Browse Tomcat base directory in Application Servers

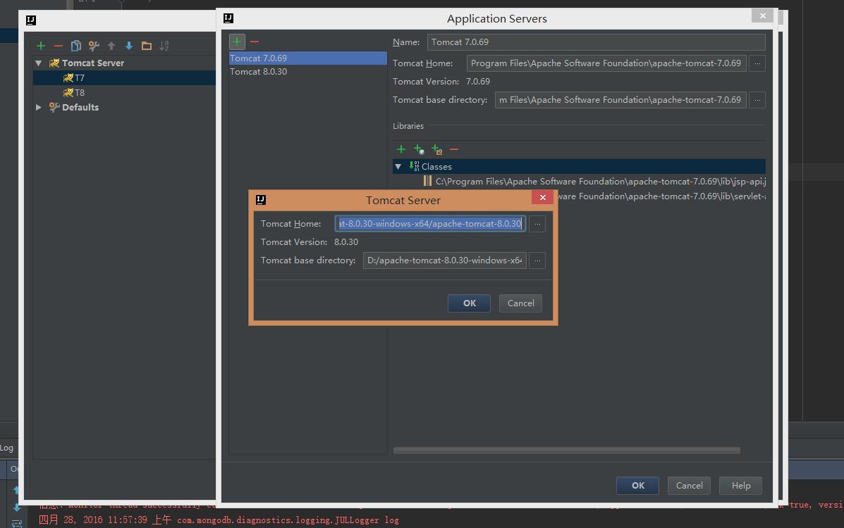[x=757, y=100]
